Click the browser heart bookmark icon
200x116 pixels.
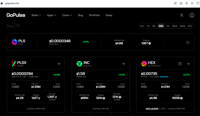[198, 3]
